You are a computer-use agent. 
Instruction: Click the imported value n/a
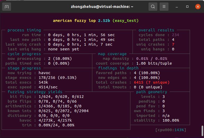click(x=166, y=116)
